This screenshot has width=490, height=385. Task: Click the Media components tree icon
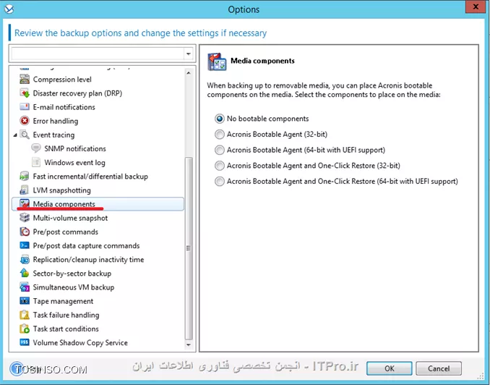coord(25,204)
